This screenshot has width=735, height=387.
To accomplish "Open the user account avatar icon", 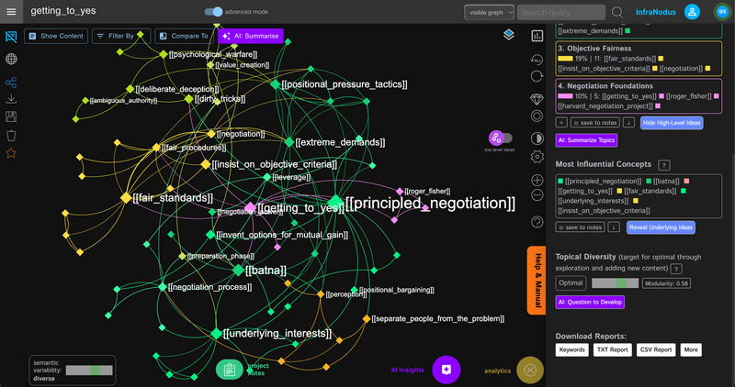I will (x=692, y=12).
